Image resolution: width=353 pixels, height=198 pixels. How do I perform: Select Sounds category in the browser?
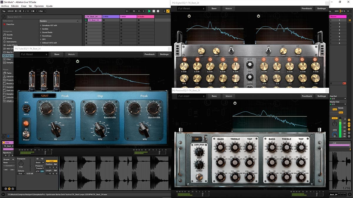[10, 35]
